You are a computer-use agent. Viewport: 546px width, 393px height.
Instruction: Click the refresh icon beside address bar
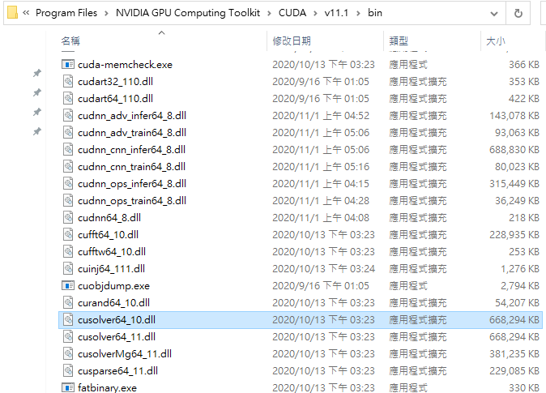pyautogui.click(x=518, y=13)
